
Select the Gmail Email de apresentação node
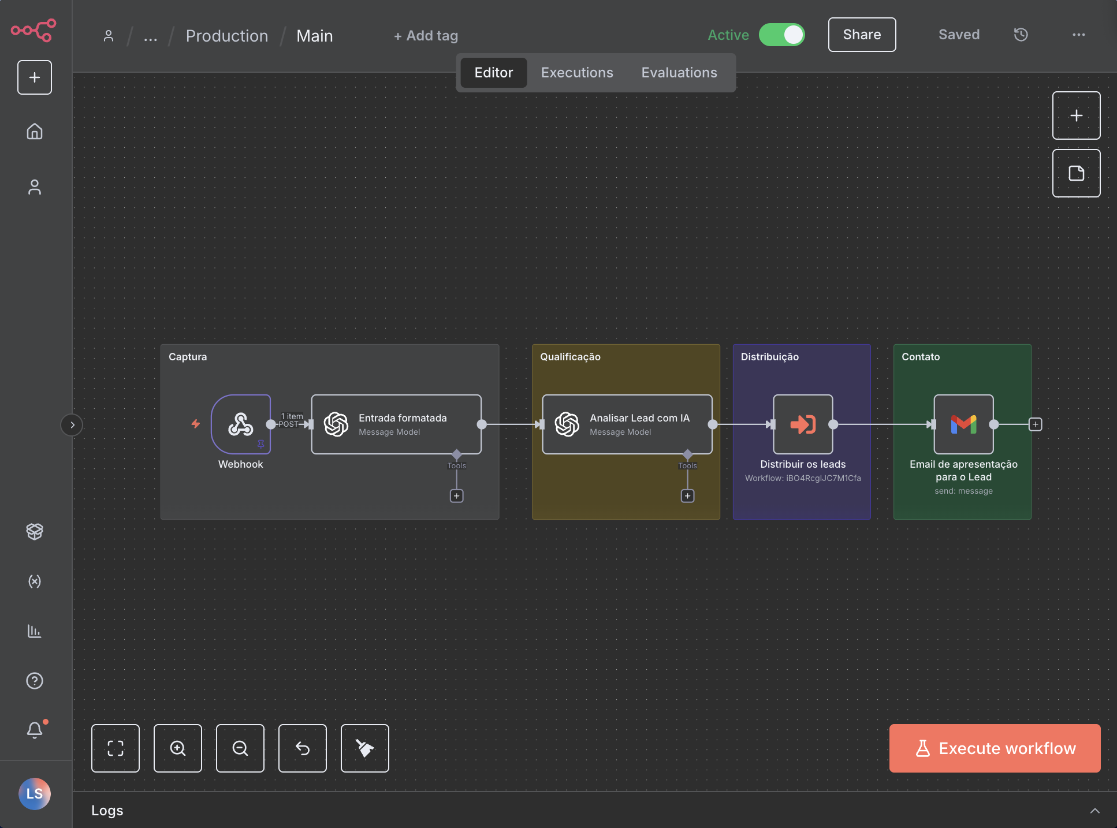[x=964, y=424]
